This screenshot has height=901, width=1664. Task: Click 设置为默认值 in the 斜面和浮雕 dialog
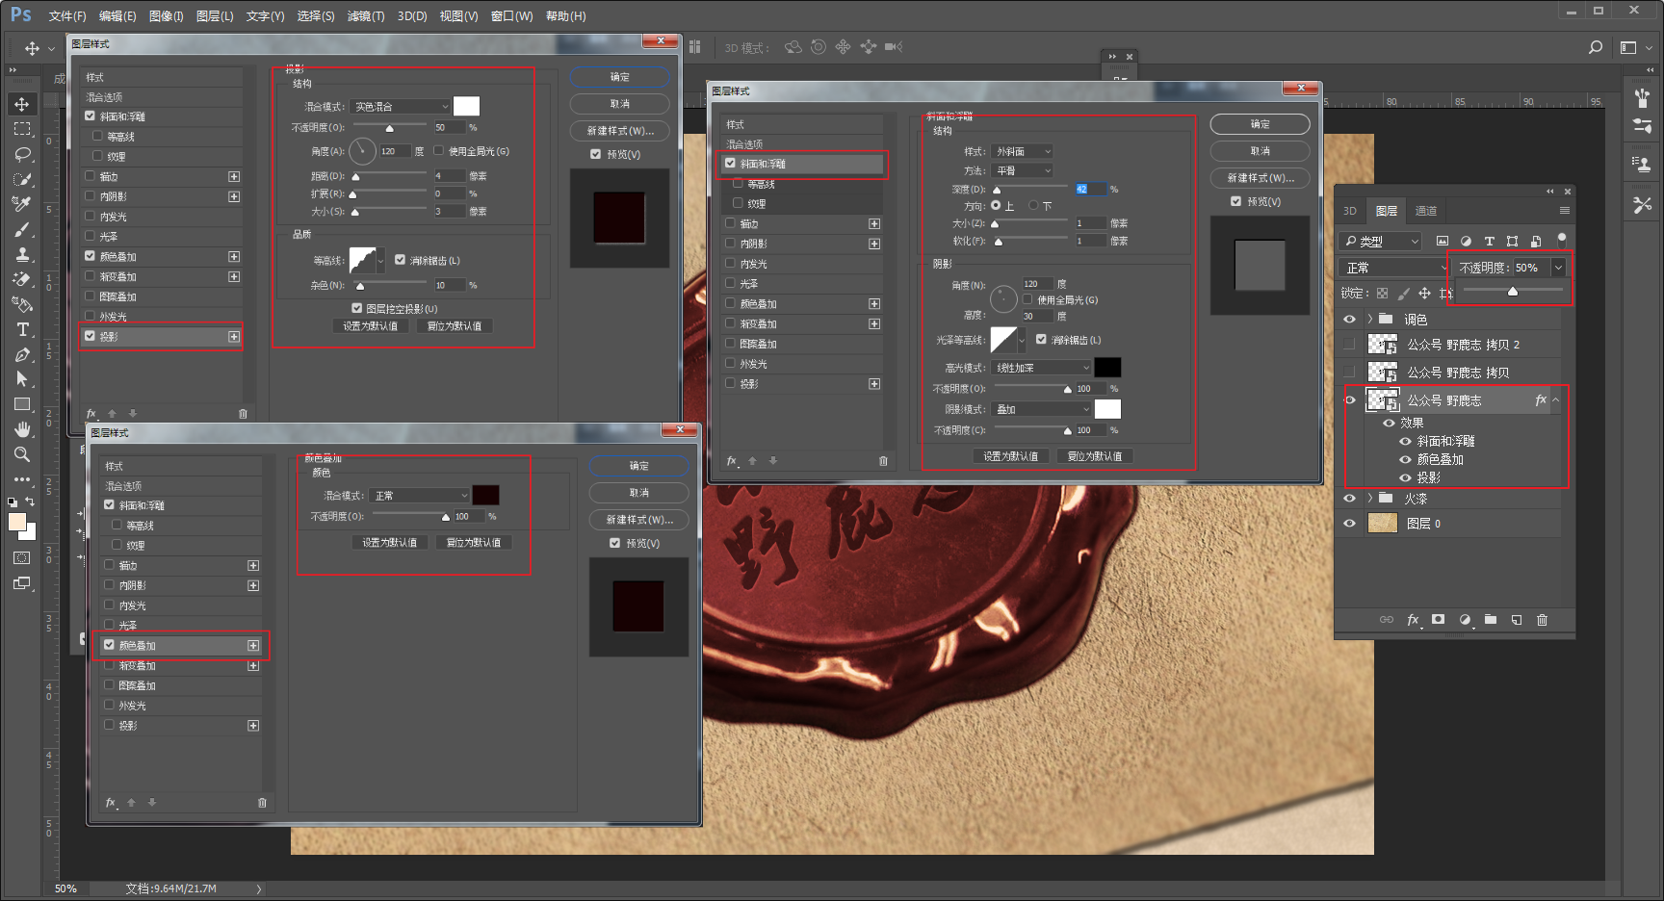1010,456
